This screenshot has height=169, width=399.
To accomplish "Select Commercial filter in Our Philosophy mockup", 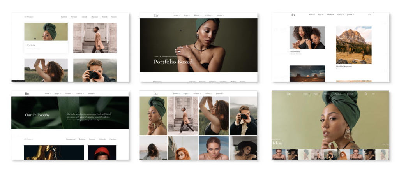I will 71,139.
